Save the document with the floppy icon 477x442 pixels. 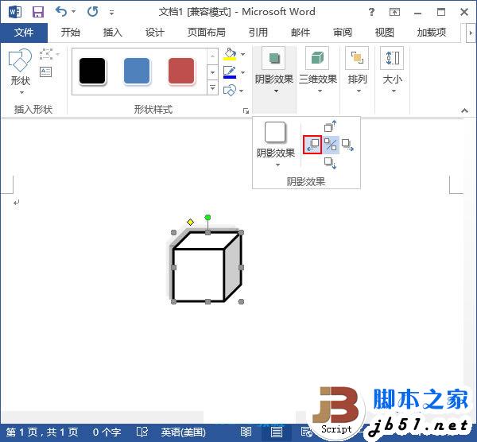(38, 12)
